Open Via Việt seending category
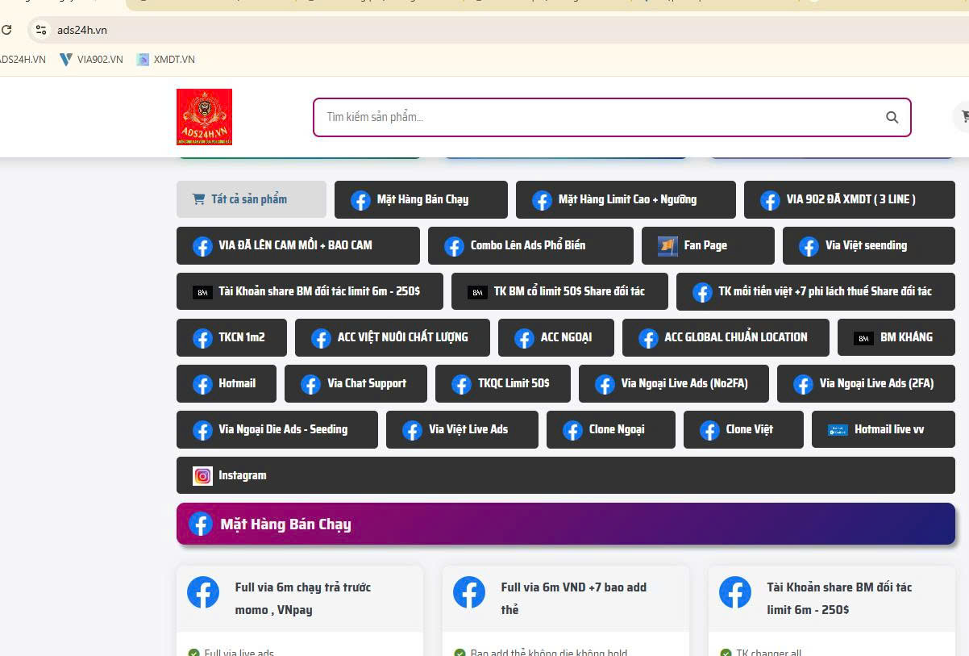This screenshot has height=656, width=969. click(x=869, y=245)
